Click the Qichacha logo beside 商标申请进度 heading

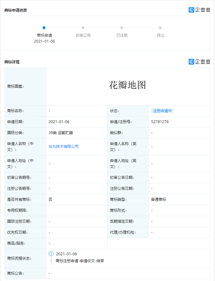199,10
